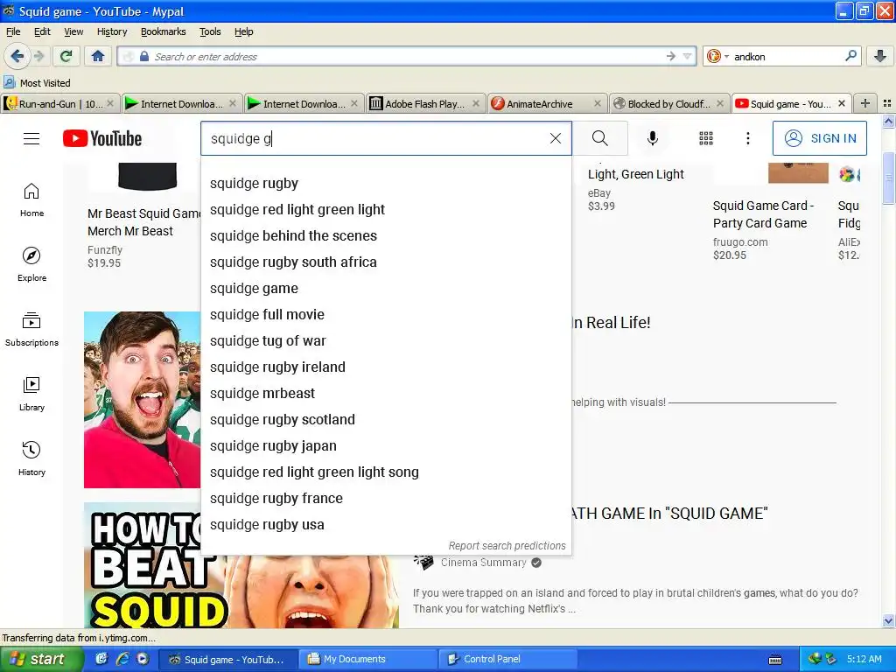Switch to Control Panel taskbar window

(x=508, y=659)
